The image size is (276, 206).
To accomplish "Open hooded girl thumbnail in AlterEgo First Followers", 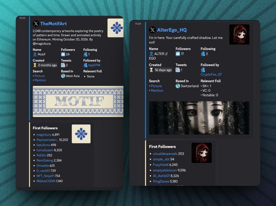I will tap(202, 153).
